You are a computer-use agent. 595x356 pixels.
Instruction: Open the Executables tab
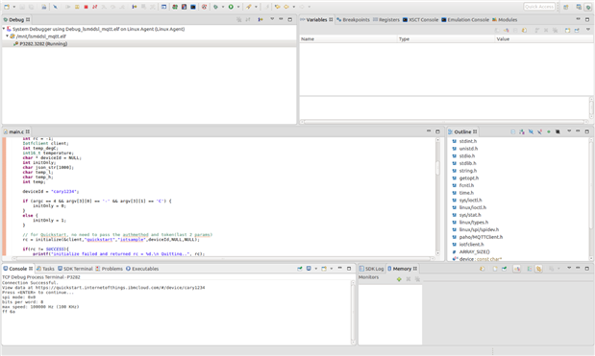point(142,269)
